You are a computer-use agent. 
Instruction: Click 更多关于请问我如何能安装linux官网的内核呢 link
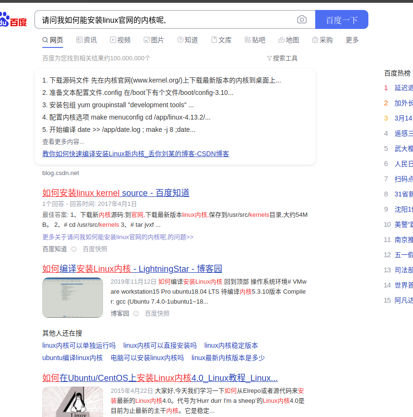(x=118, y=237)
